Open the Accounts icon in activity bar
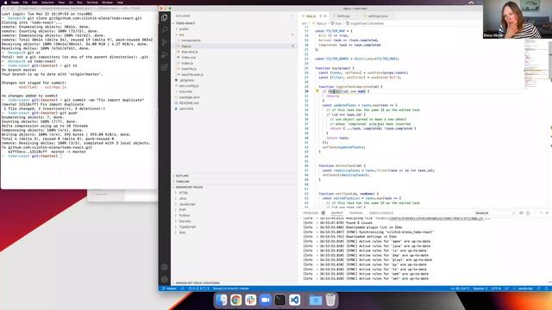This screenshot has width=552, height=310. [x=165, y=267]
